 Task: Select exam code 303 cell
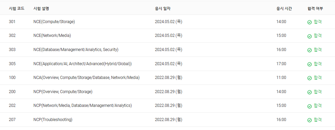[x=12, y=50]
